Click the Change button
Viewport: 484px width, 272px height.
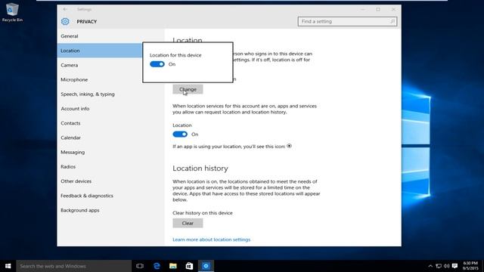[x=188, y=89]
